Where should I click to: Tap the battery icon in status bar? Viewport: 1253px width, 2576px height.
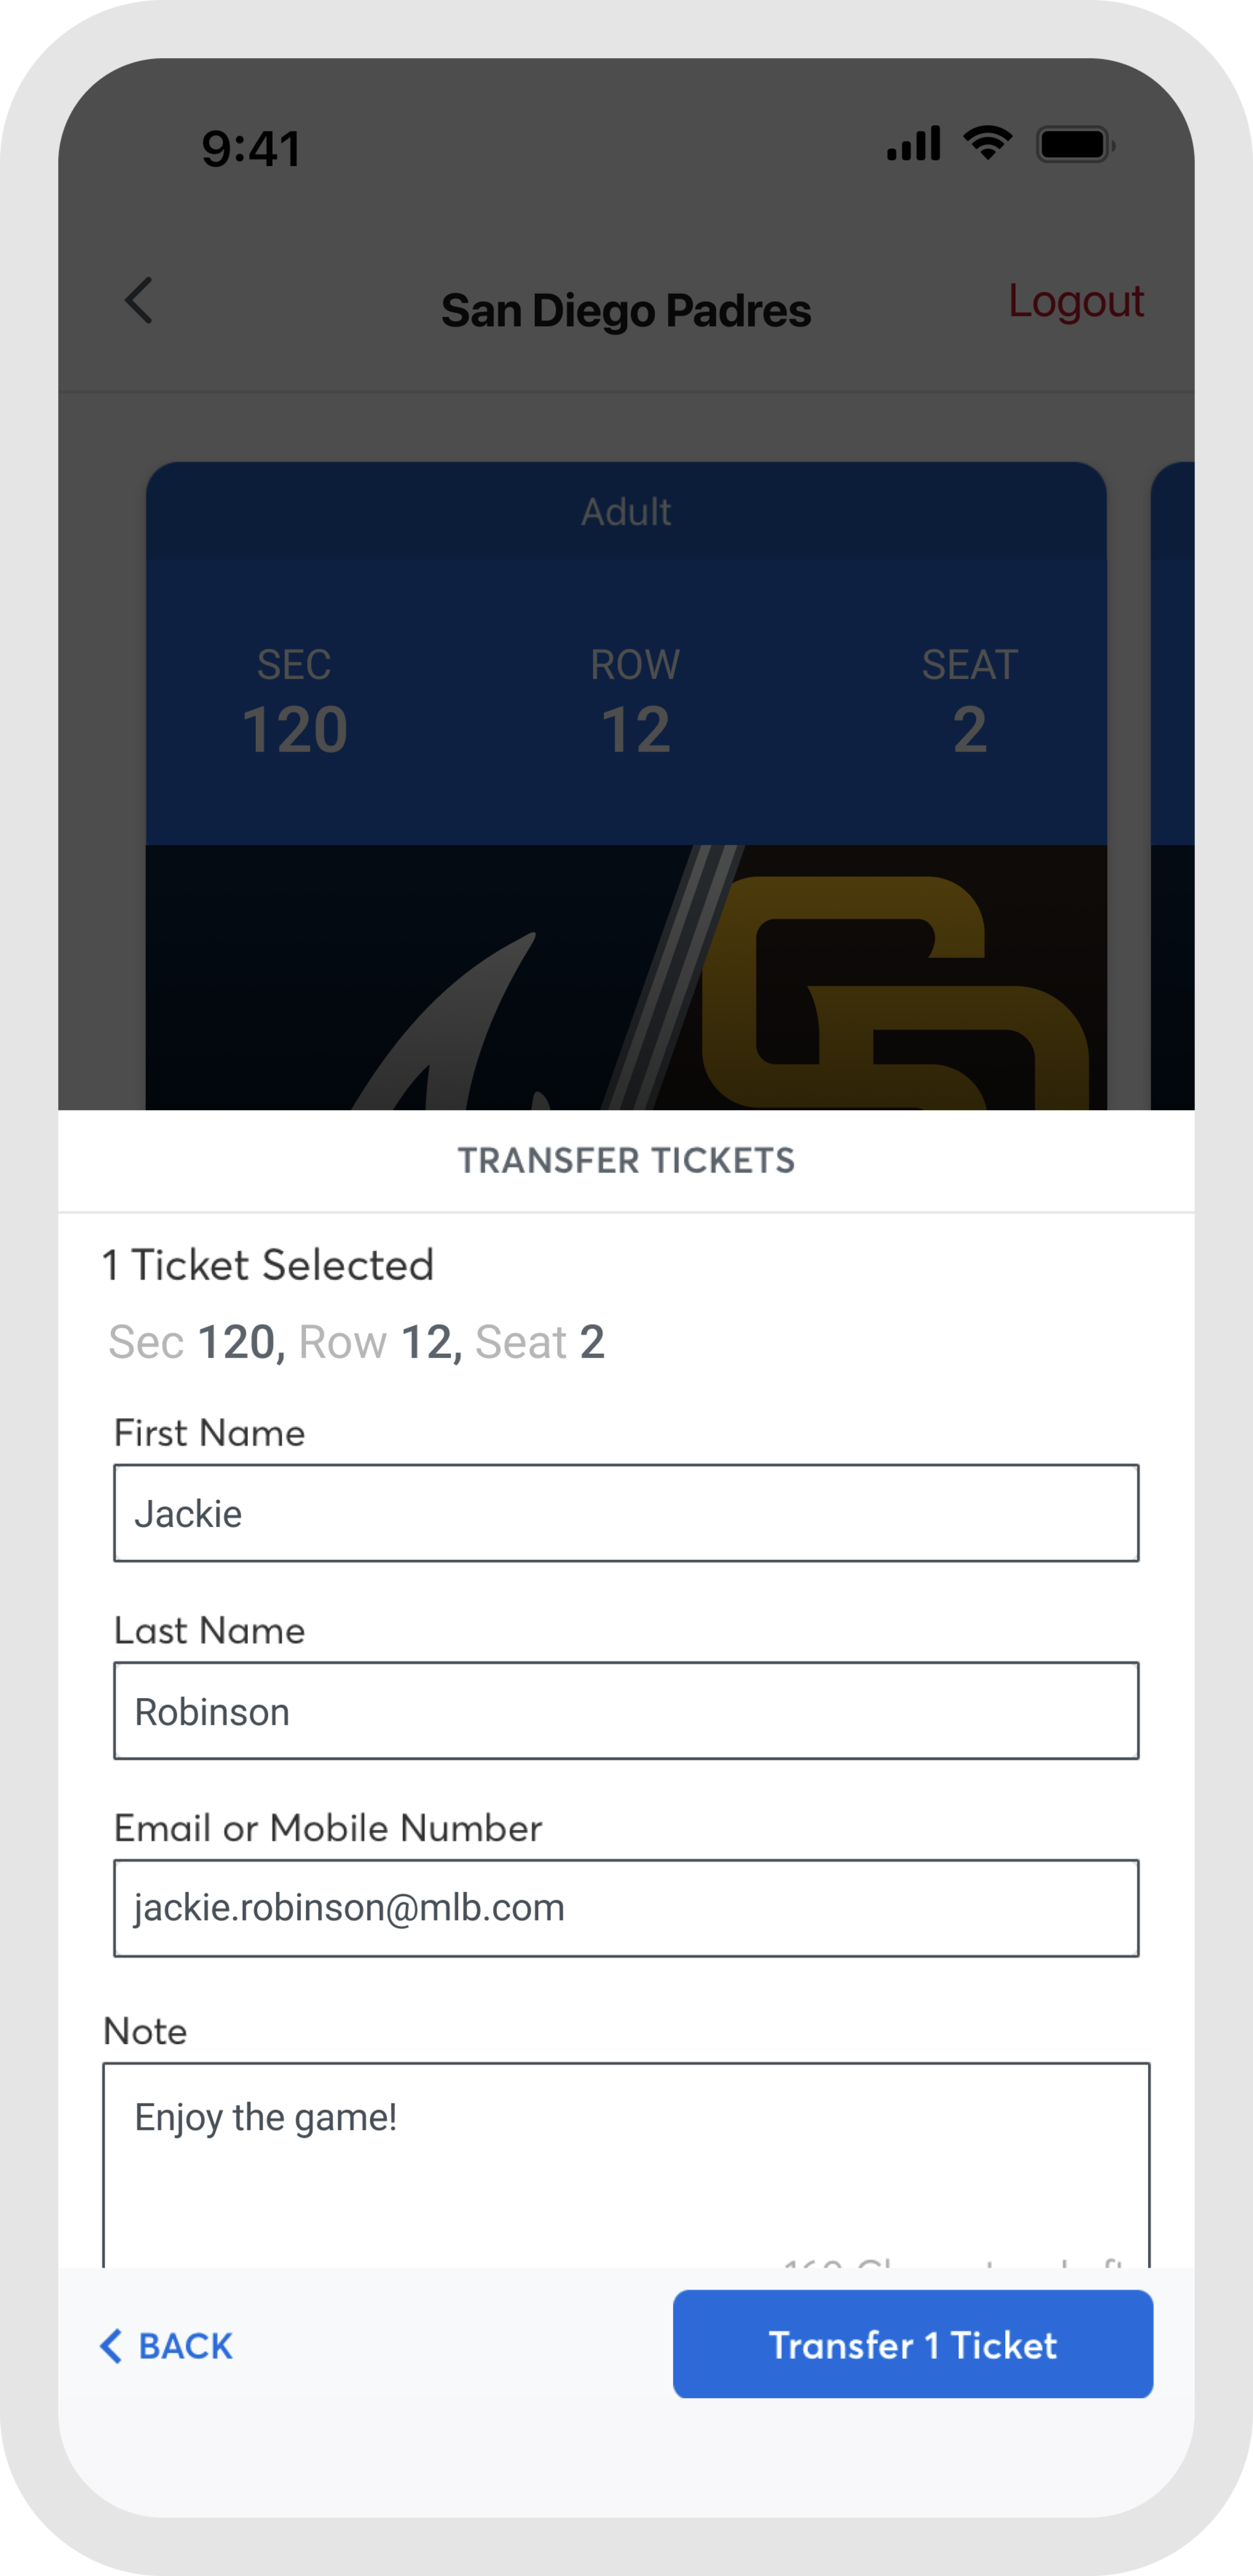click(x=1075, y=145)
